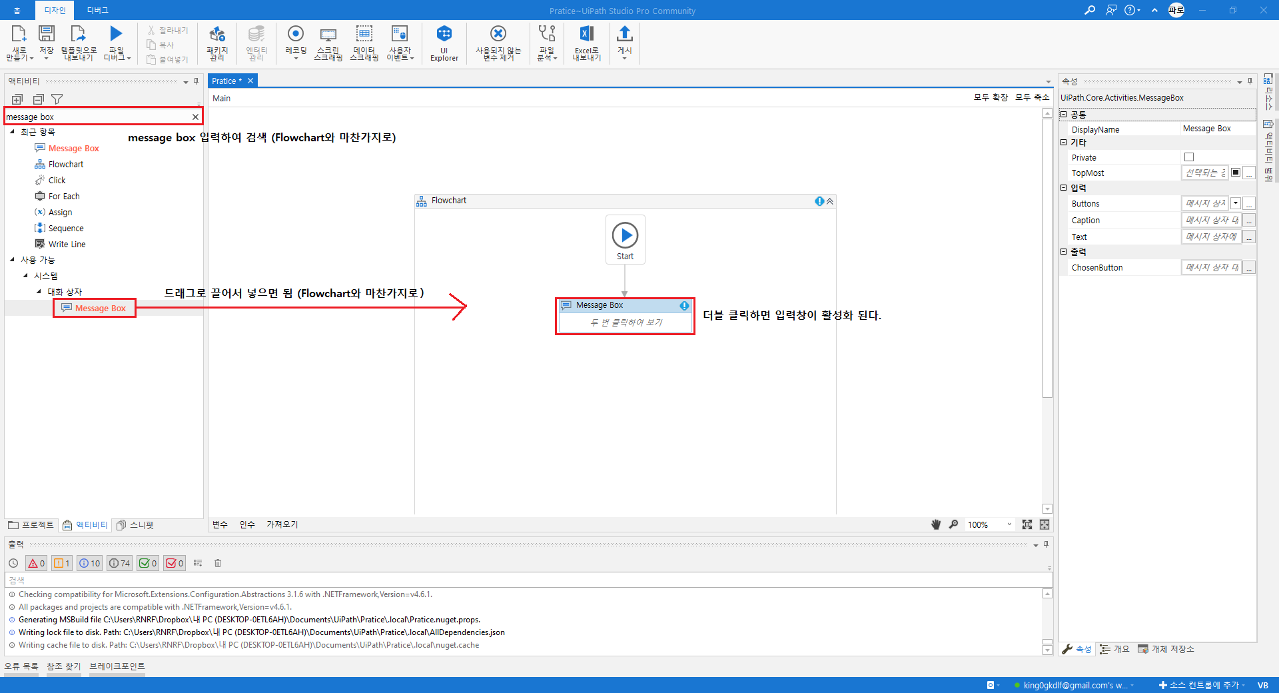Open 파일 분석 analyzer

(x=547, y=43)
